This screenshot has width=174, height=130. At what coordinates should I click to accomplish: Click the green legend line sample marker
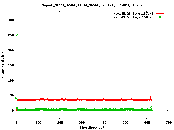[160, 17]
